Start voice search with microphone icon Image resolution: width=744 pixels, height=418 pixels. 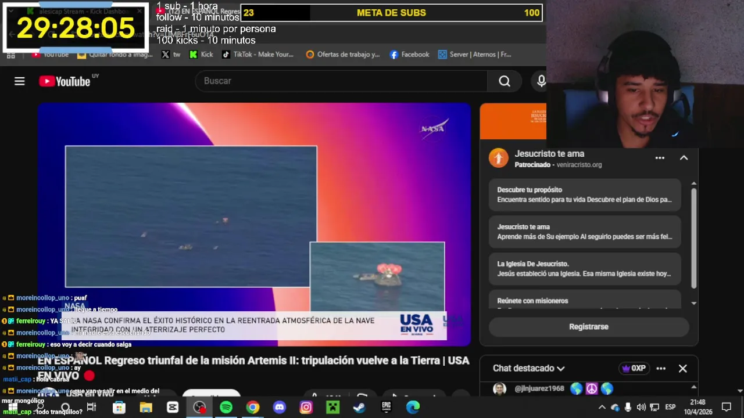541,81
